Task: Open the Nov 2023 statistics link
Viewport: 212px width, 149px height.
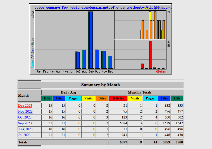Action: click(x=25, y=111)
